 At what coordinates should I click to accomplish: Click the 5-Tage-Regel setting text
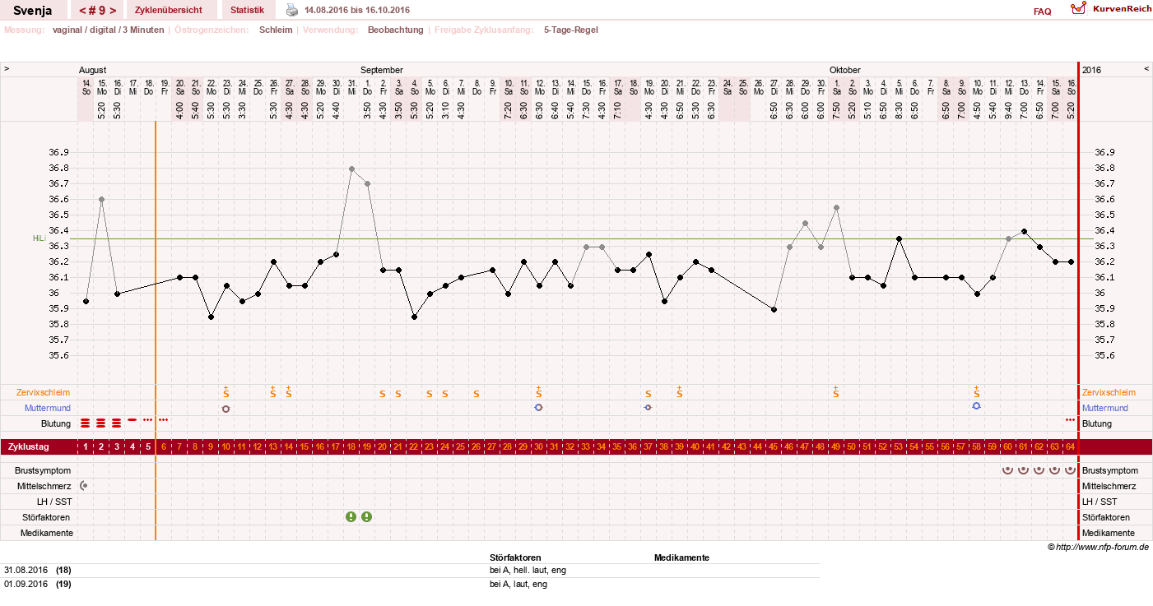click(571, 30)
